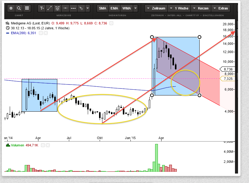
Task: Click the horizontal line price tag 7,325
Action: [227, 79]
